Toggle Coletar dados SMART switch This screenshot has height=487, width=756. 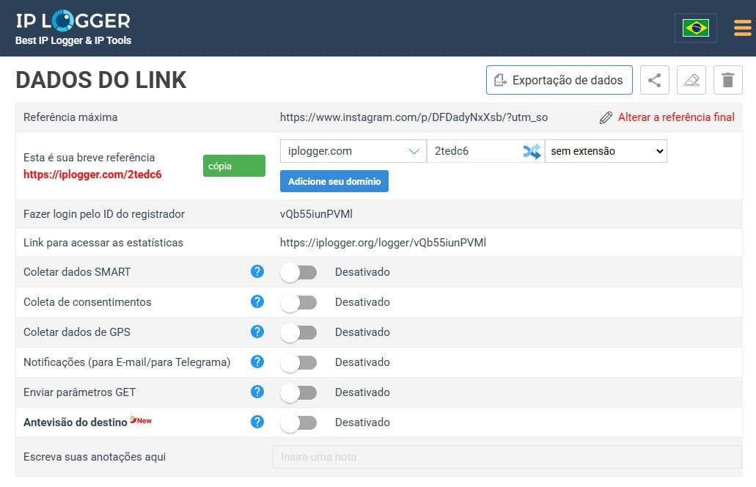[298, 272]
